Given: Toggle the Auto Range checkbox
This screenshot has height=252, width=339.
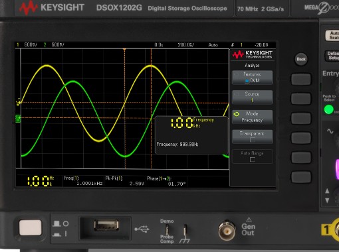Looking at the screenshot, I should [253, 159].
